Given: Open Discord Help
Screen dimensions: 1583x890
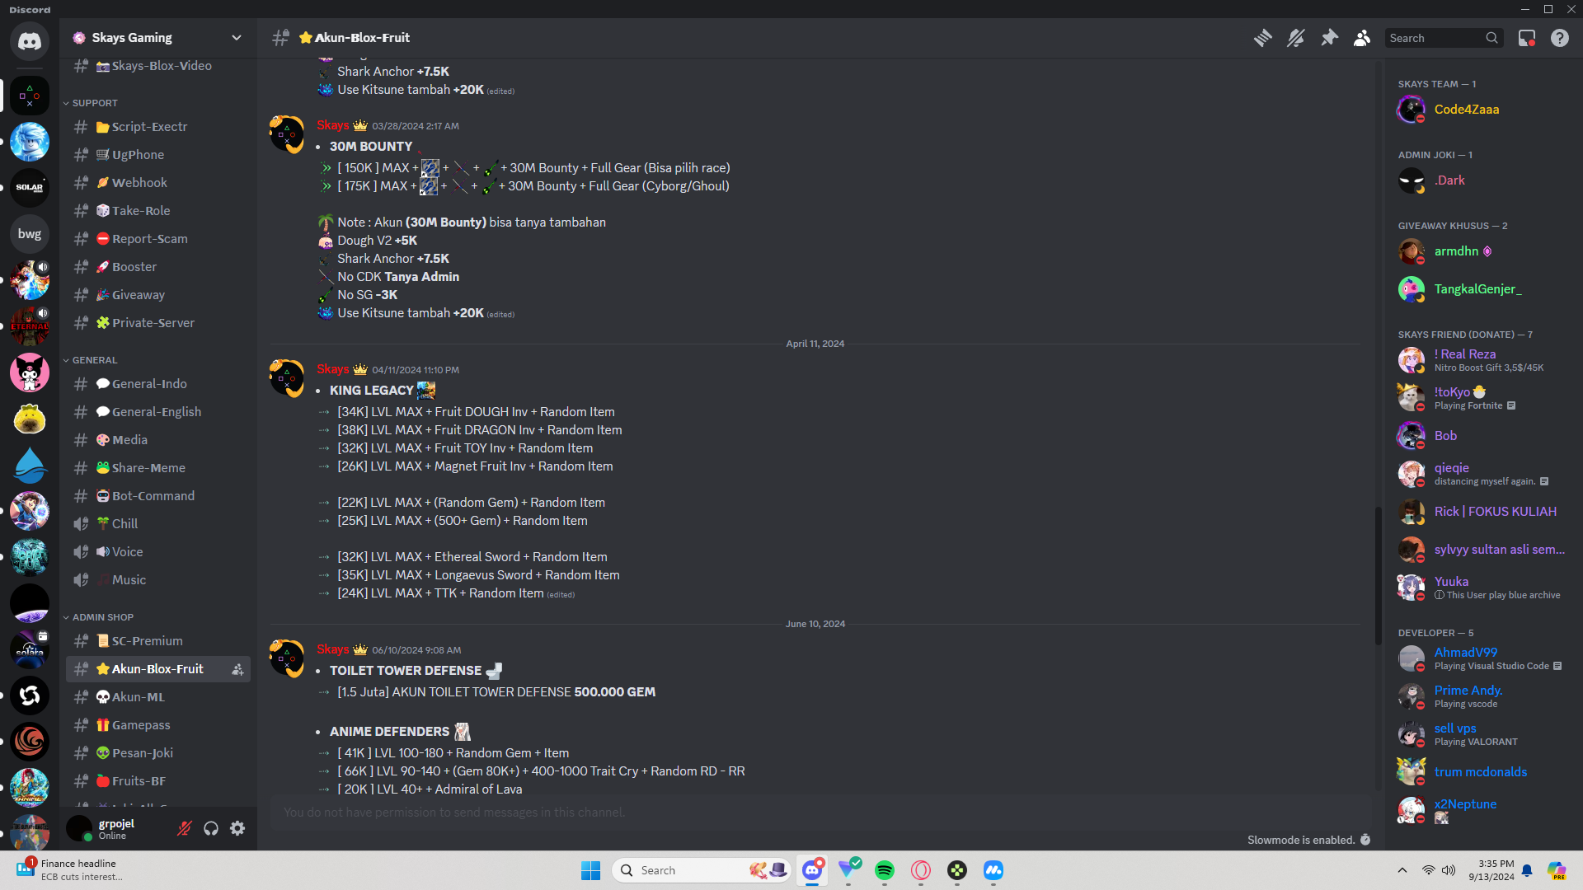Looking at the screenshot, I should tap(1560, 38).
